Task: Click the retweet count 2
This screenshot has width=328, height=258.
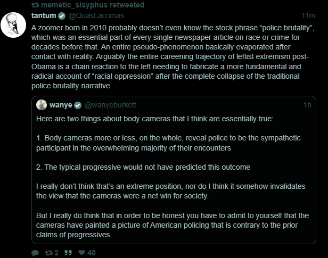Action: (56, 253)
